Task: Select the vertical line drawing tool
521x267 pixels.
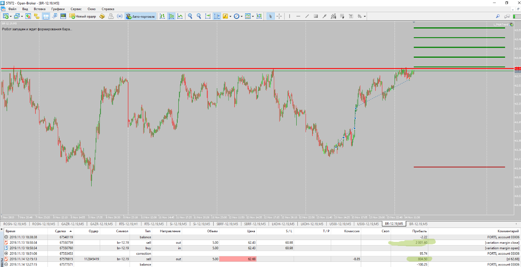Action: click(x=289, y=16)
